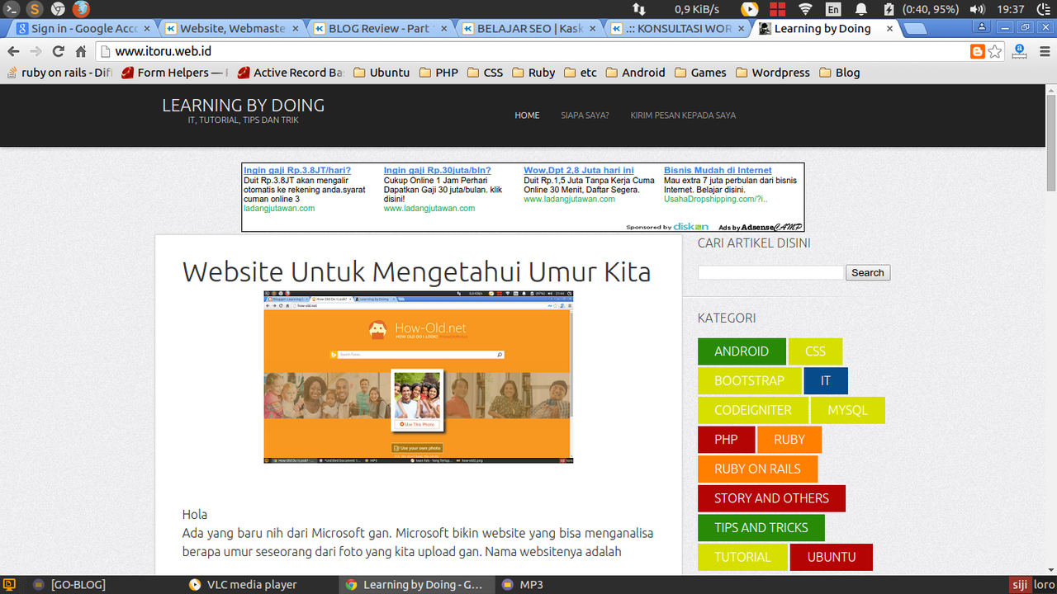Go back with browser back arrow
Image resolution: width=1057 pixels, height=594 pixels.
coord(13,51)
